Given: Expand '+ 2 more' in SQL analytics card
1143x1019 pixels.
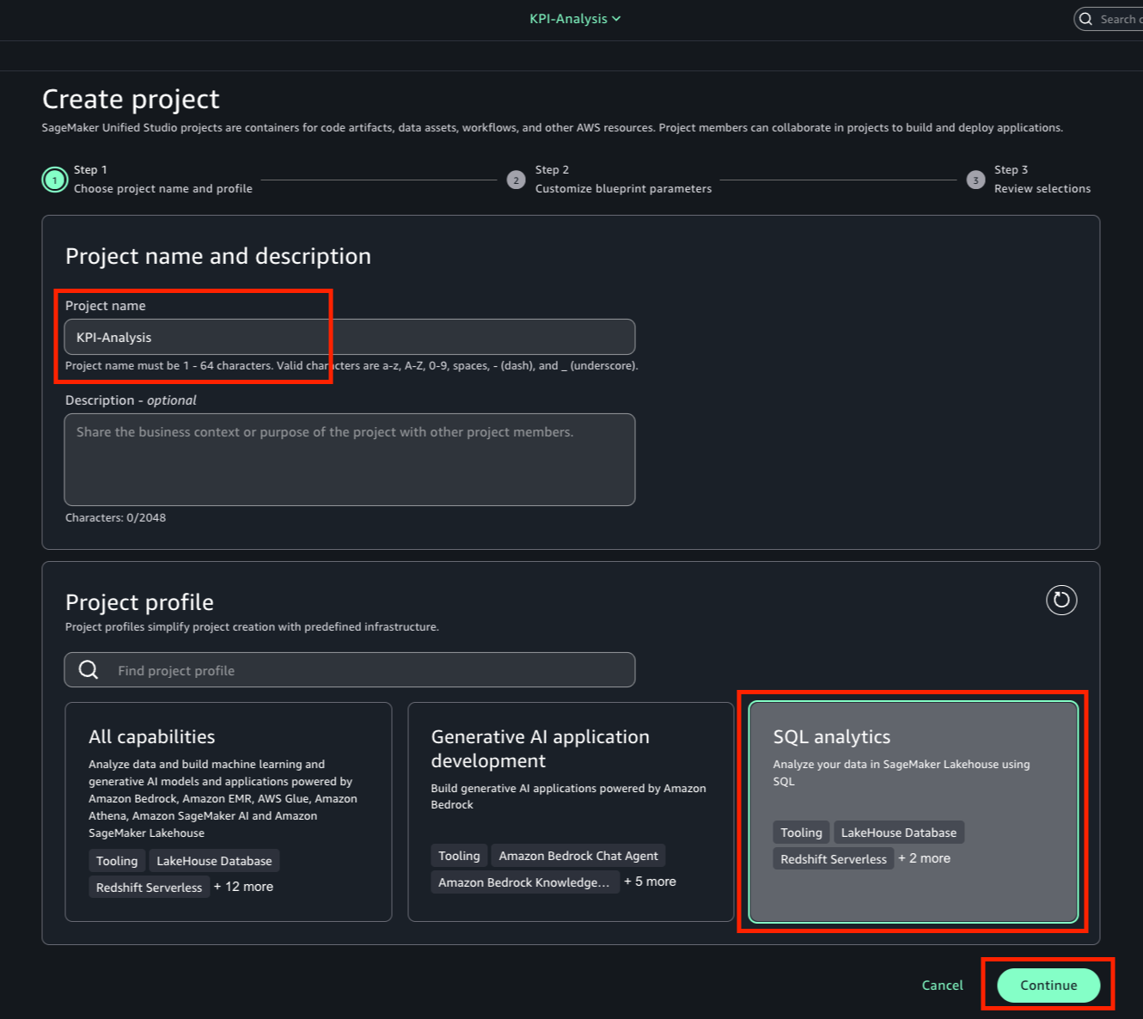Looking at the screenshot, I should 925,858.
